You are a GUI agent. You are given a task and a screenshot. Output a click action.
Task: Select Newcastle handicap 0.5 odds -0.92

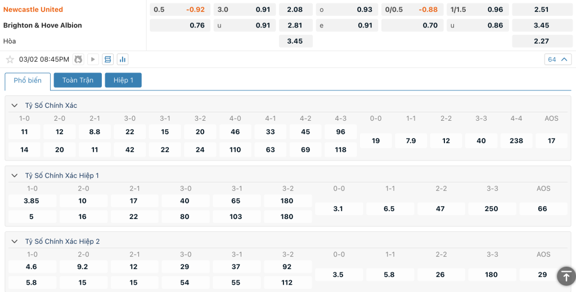click(180, 10)
